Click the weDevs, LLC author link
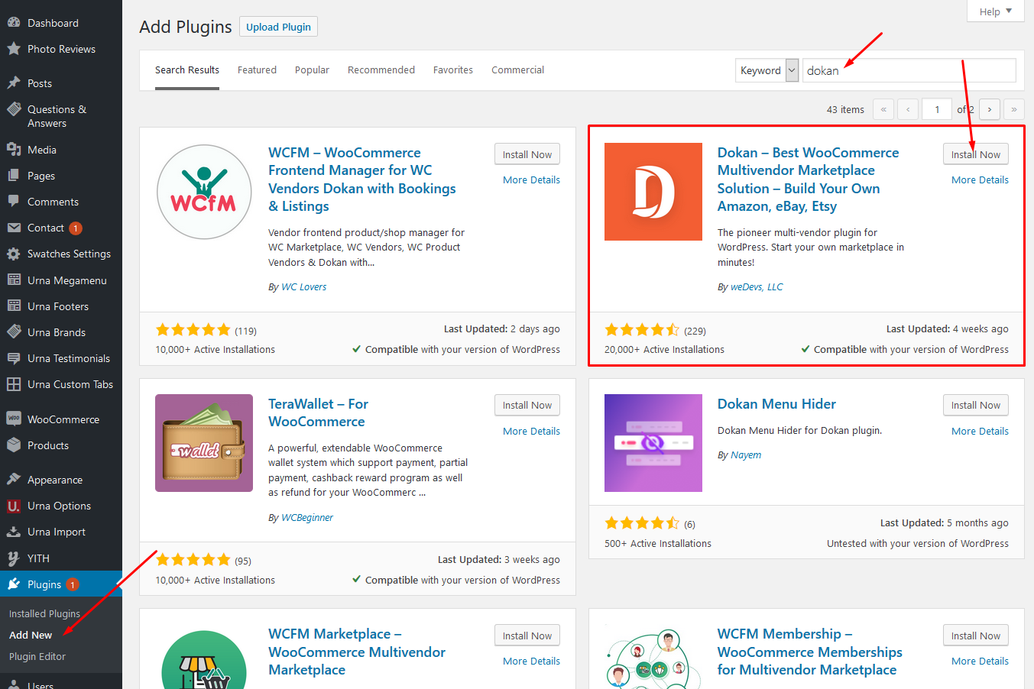The width and height of the screenshot is (1034, 689). point(757,286)
